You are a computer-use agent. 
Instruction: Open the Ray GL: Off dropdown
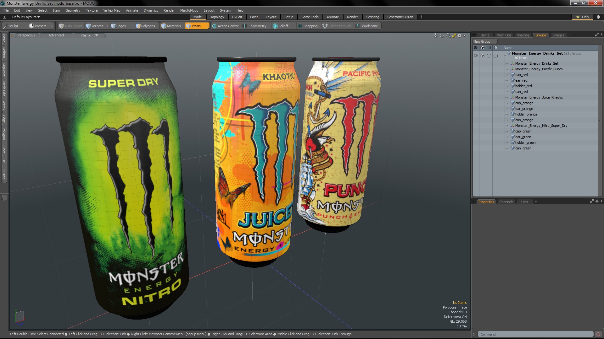tap(89, 35)
